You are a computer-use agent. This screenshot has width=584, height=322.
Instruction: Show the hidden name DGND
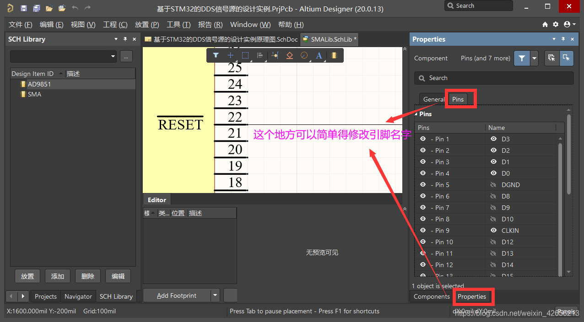(493, 185)
